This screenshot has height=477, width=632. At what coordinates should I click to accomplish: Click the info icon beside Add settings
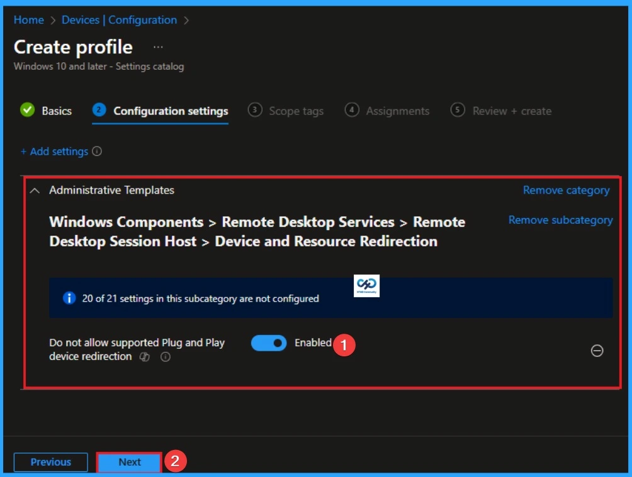click(98, 151)
